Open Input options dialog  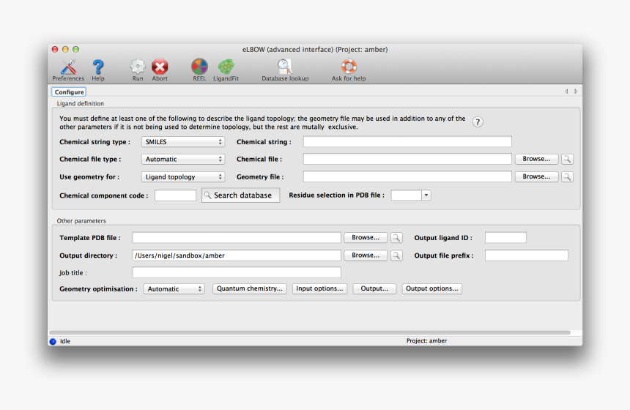319,288
